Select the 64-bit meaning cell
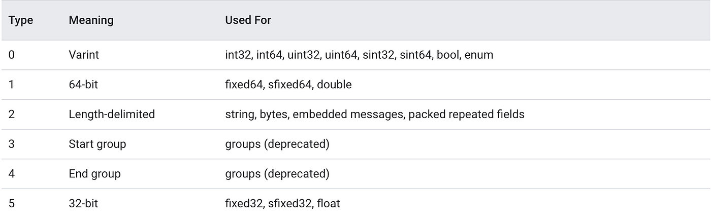The height and width of the screenshot is (223, 711). 83,85
